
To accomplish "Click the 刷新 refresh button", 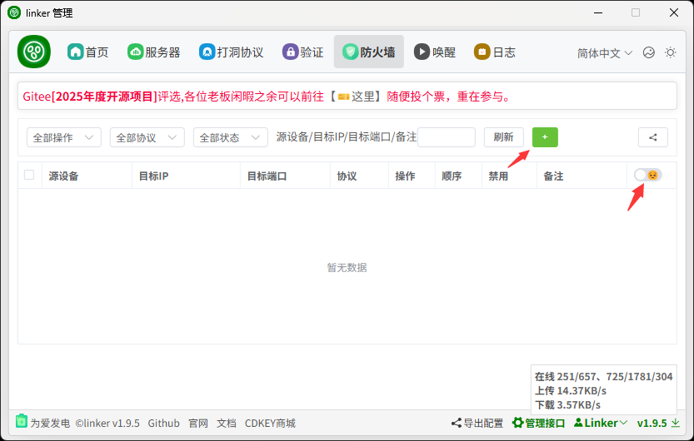I will tap(503, 138).
